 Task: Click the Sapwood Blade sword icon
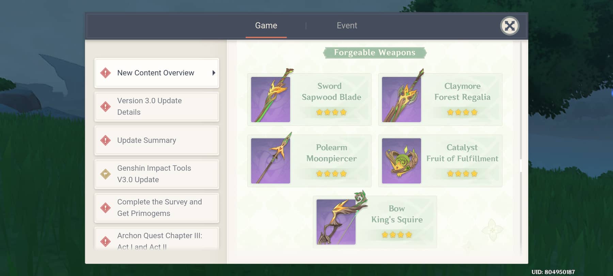click(x=271, y=99)
